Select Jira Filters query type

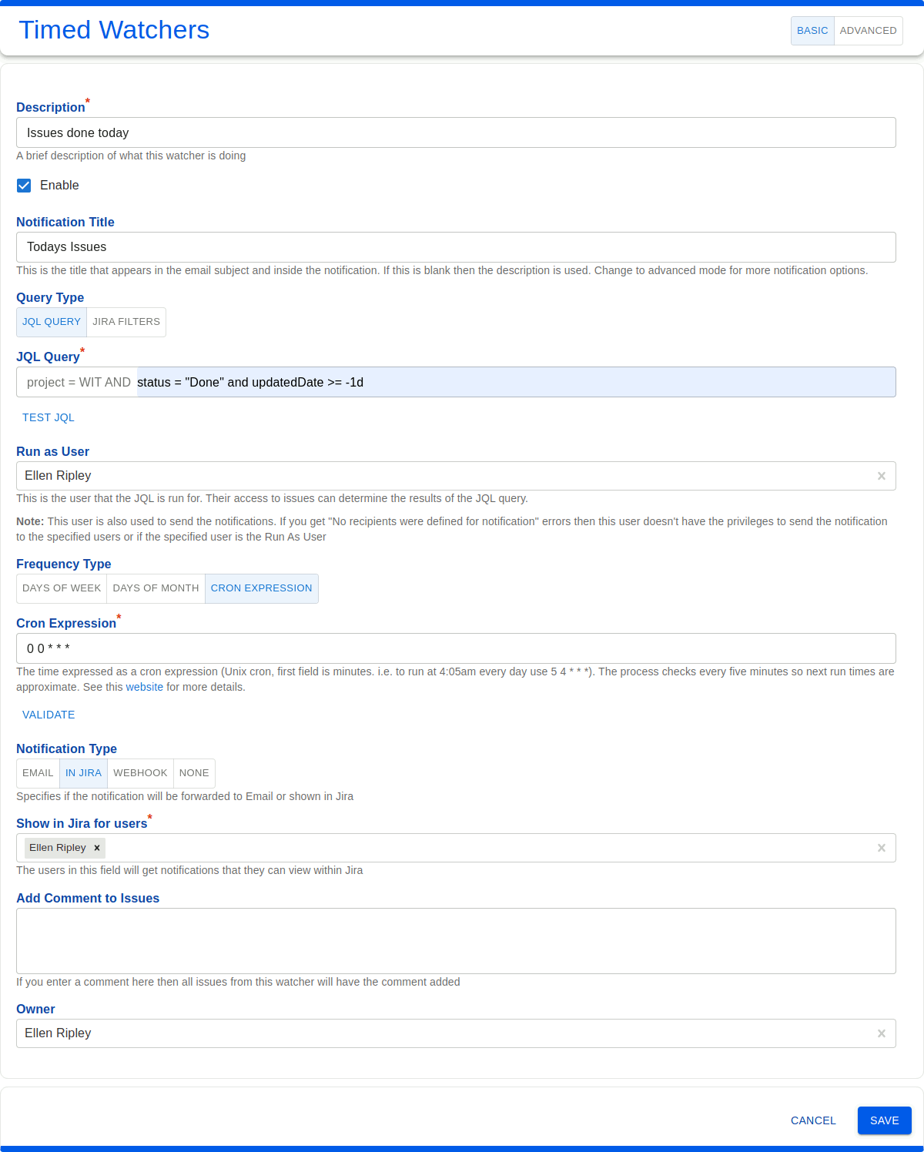126,322
